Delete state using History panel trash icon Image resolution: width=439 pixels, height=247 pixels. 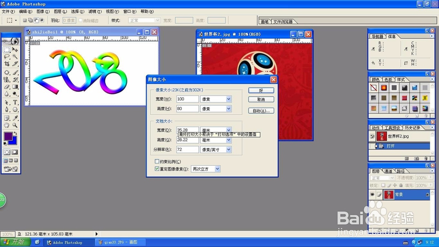(426, 159)
